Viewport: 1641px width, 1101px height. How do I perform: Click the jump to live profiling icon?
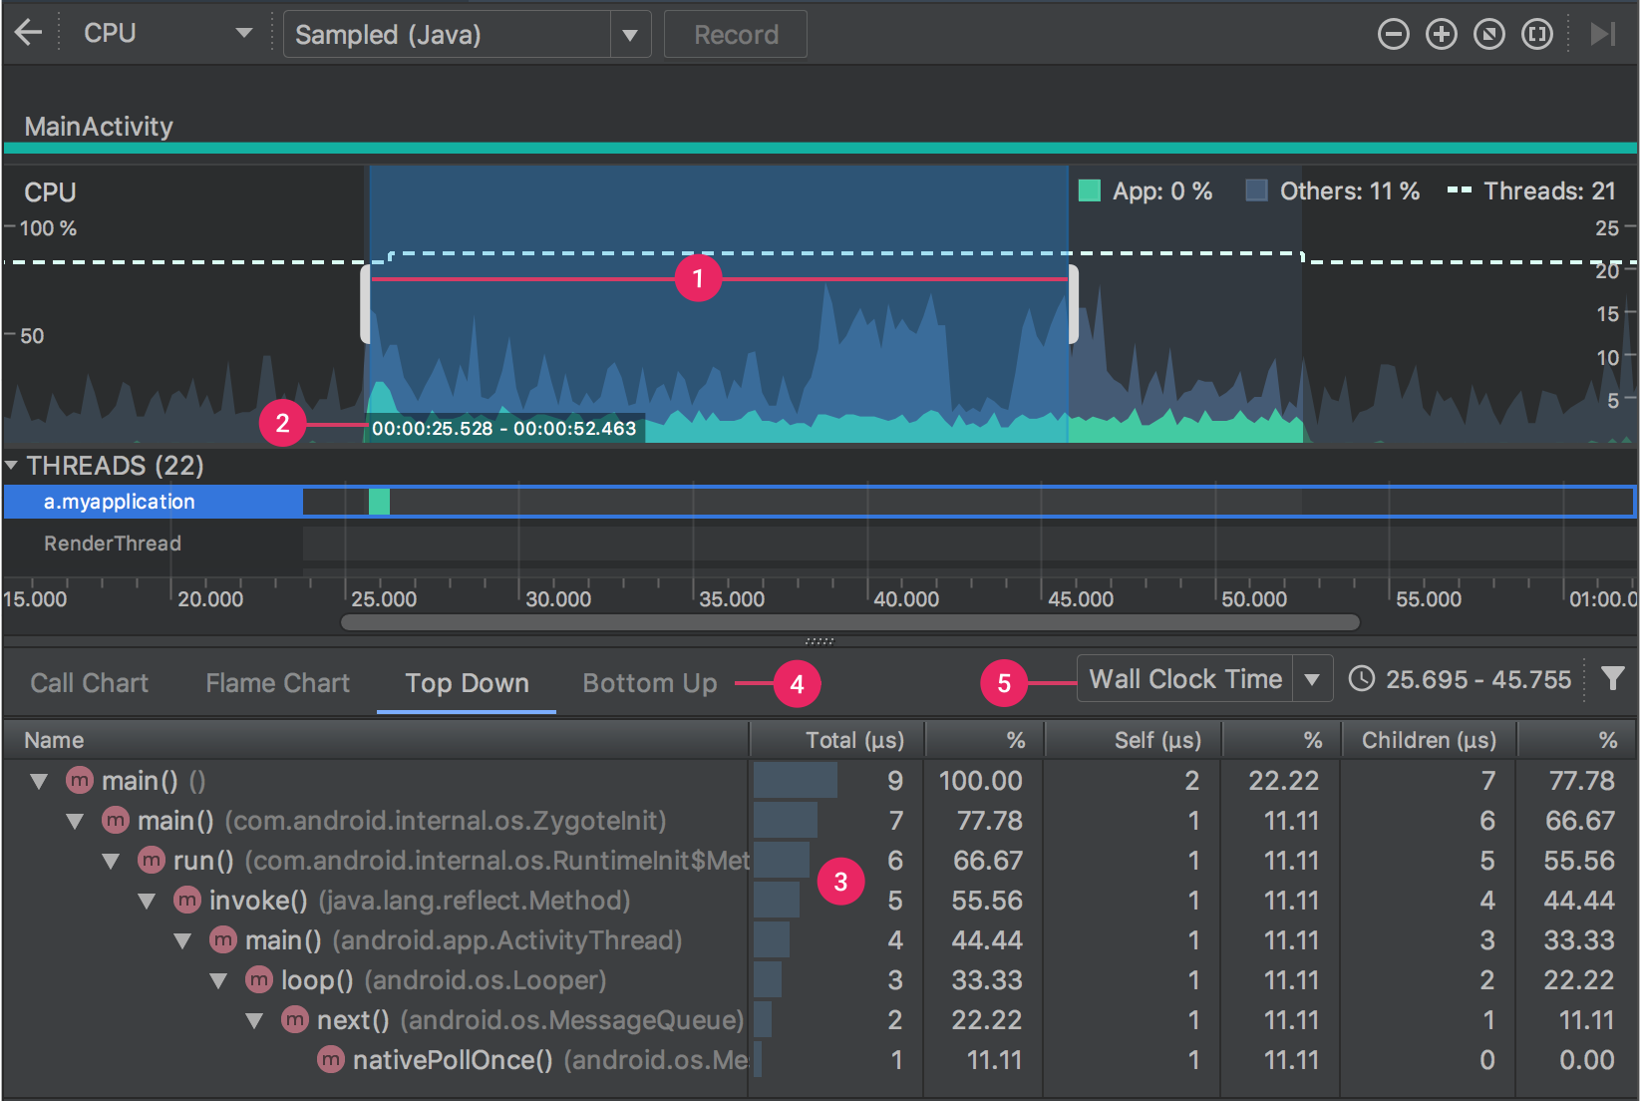[x=1603, y=33]
